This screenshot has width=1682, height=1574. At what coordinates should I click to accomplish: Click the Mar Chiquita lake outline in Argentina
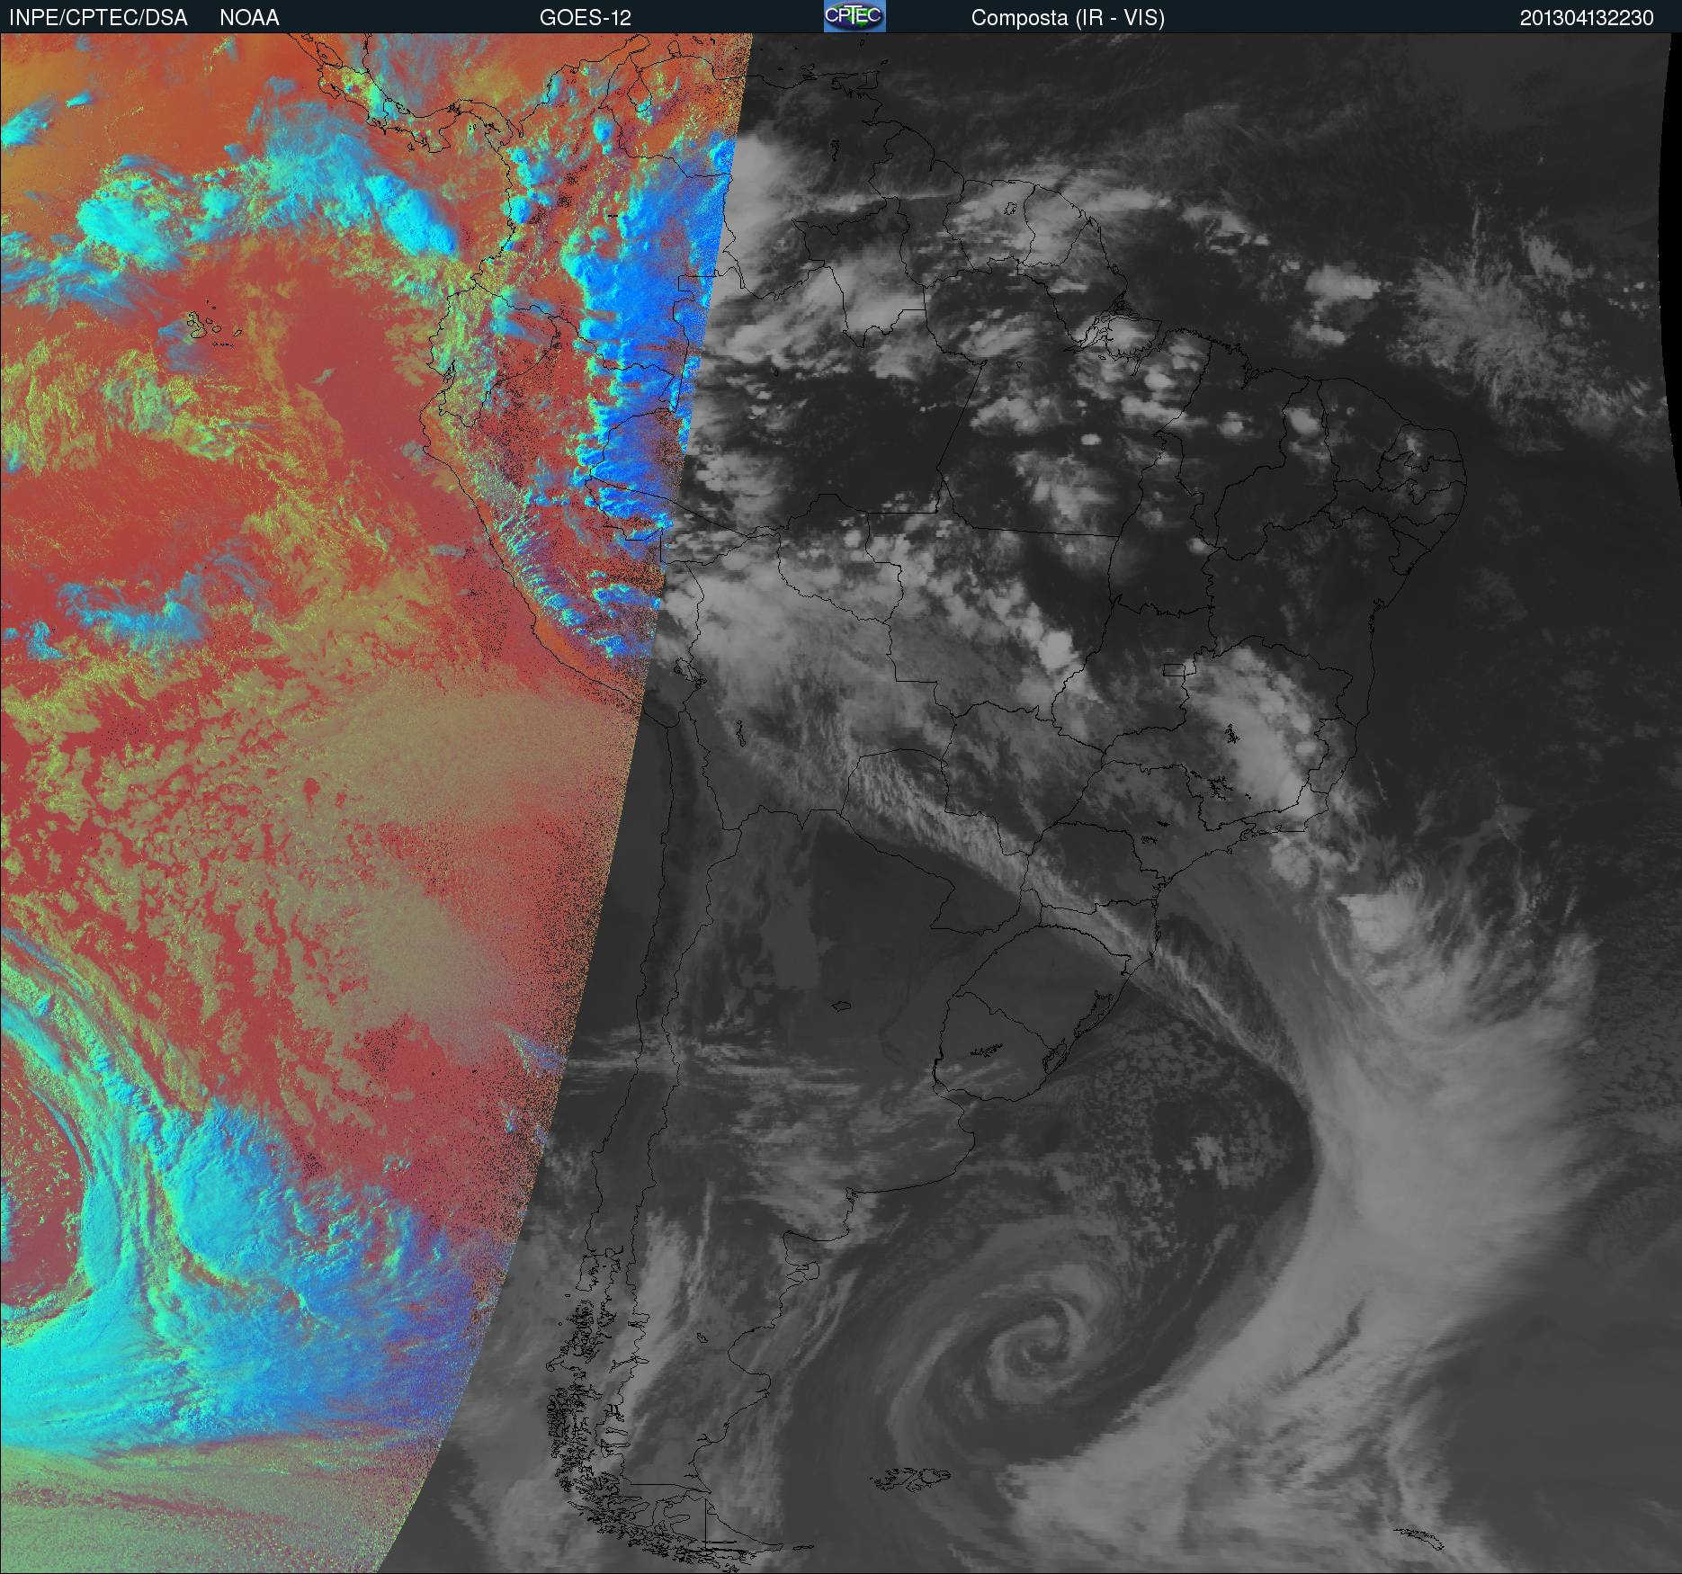841,1006
